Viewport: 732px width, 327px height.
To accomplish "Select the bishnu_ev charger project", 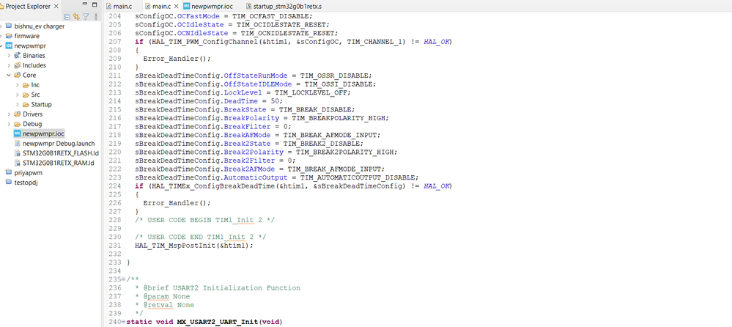I will (40, 26).
